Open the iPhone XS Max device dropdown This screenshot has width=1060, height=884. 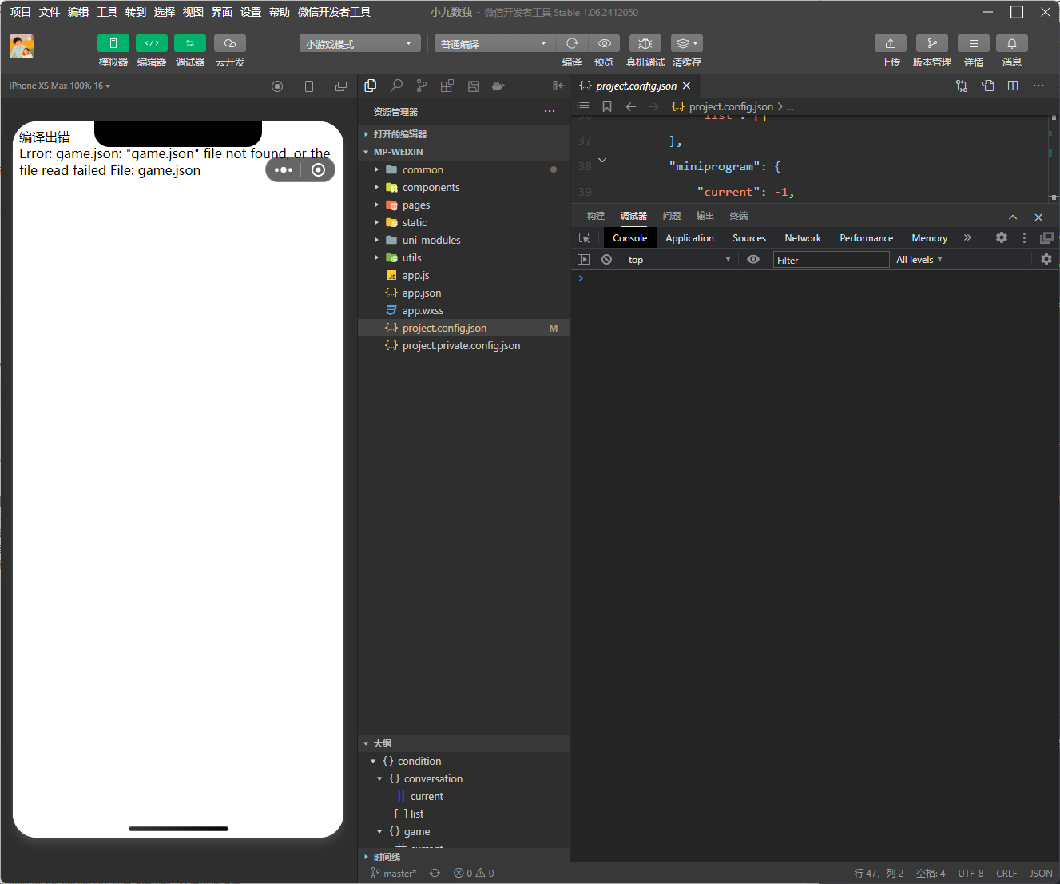[60, 86]
